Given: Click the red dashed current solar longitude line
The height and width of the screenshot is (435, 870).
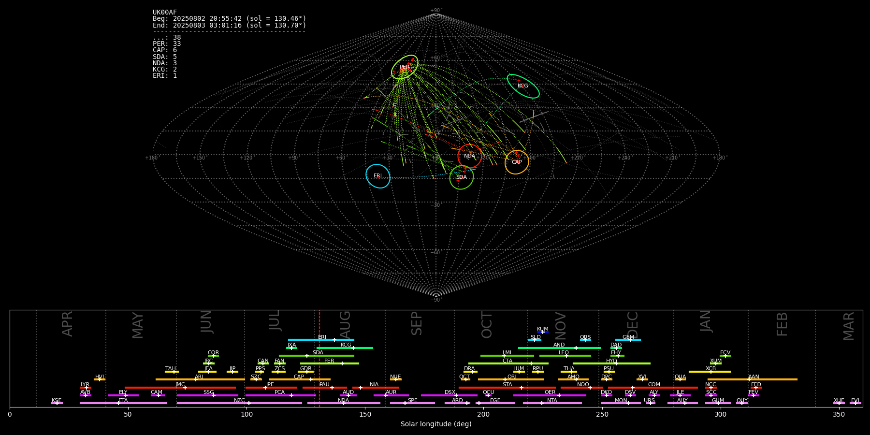Looking at the screenshot, I should pos(319,358).
